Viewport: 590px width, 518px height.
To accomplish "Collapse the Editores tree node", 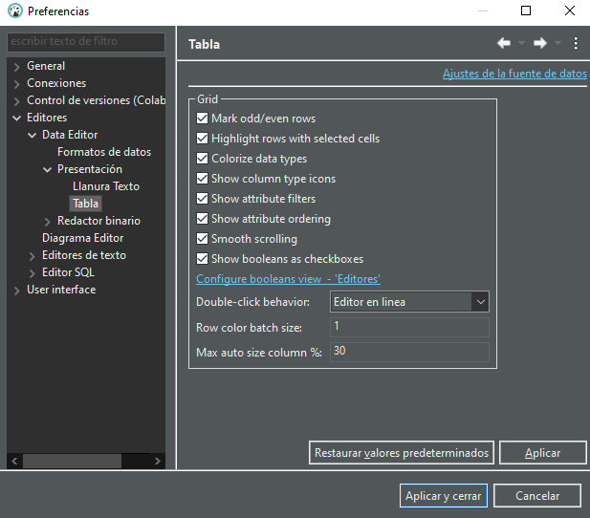I will pos(16,119).
